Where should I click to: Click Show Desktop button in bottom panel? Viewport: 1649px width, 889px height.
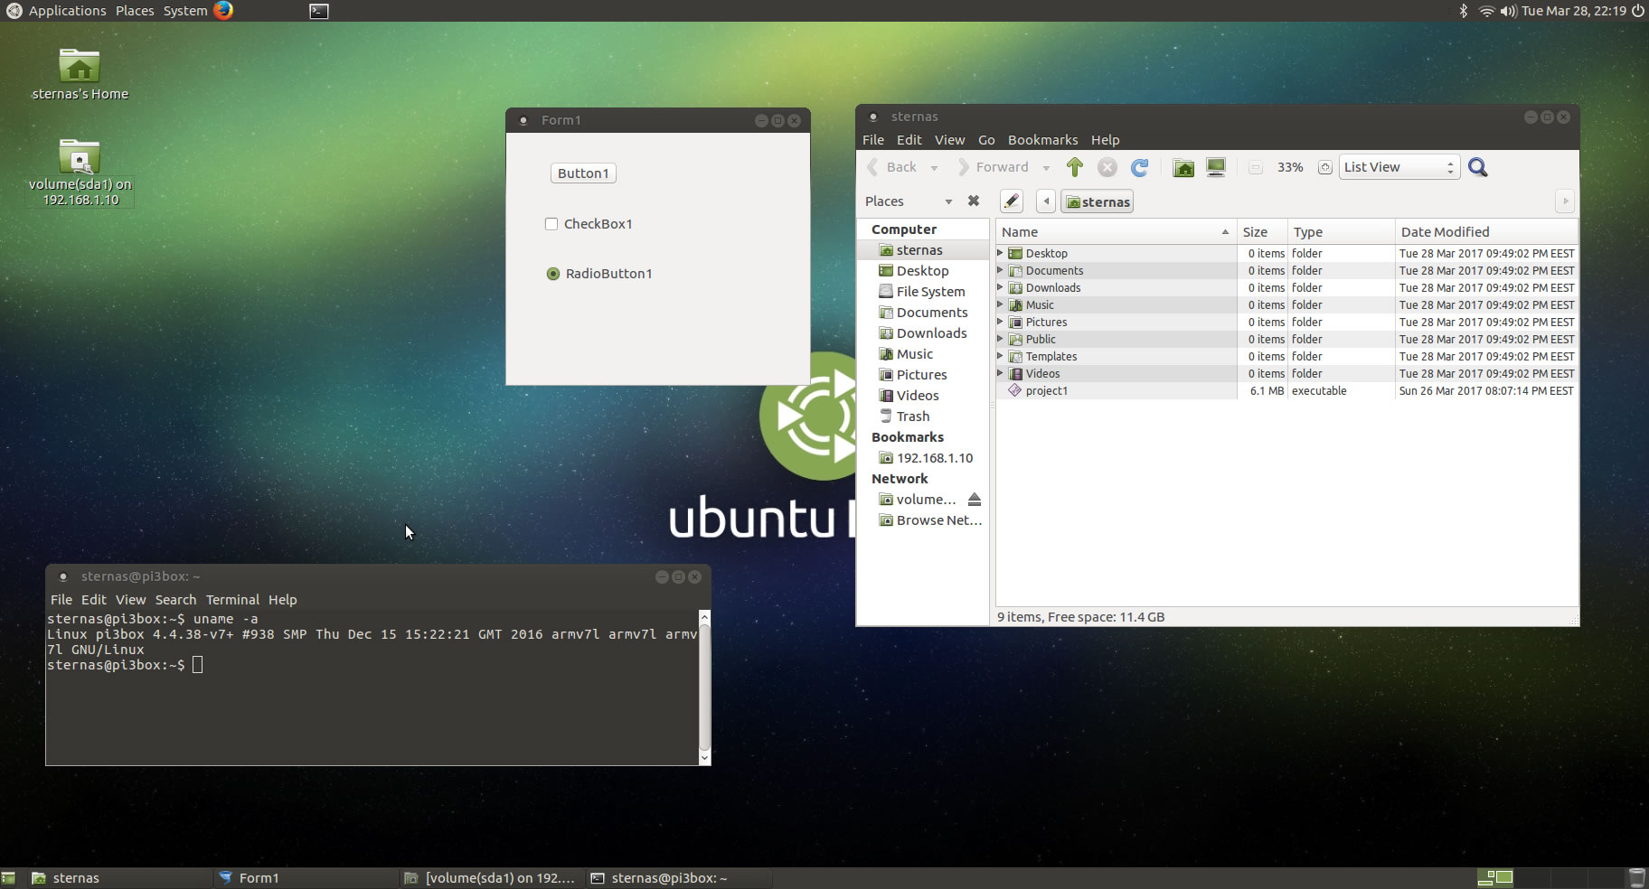(x=8, y=878)
